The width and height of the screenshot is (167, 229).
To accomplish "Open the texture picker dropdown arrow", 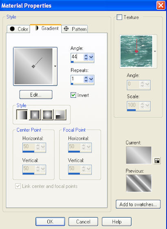I will (x=155, y=51).
